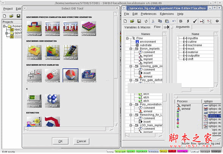Select the Inspect tool tile
Screen dimensions: 223x154
[x=34, y=101]
